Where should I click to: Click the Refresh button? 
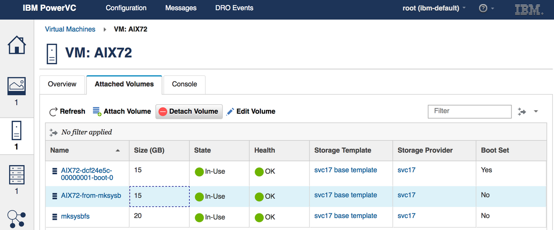pyautogui.click(x=67, y=111)
